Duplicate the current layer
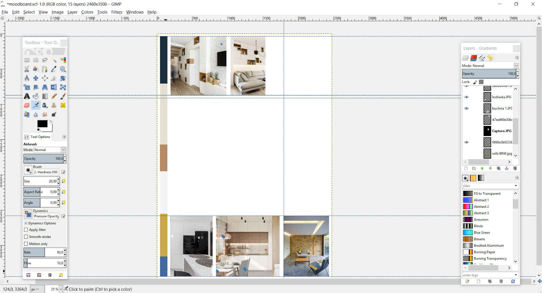Screen dimensions: 542x293 pos(499,168)
